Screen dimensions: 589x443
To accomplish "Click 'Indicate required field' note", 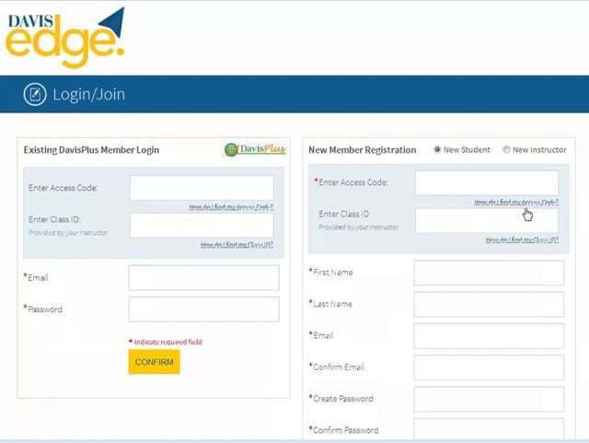I will pyautogui.click(x=166, y=342).
